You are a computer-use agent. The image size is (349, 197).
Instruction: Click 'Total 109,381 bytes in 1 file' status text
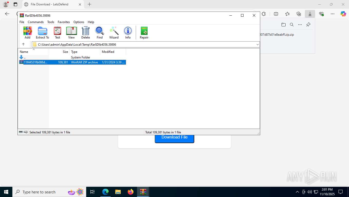[163, 132]
